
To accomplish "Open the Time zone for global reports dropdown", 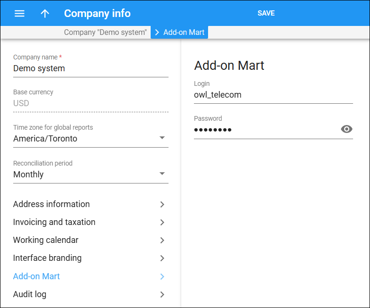I will point(90,139).
